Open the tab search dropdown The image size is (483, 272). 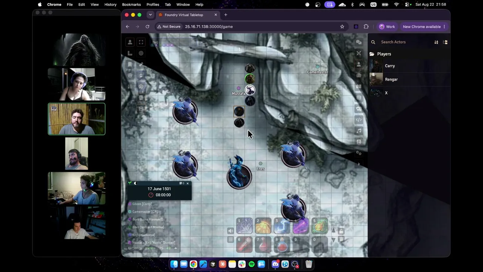coord(150,15)
